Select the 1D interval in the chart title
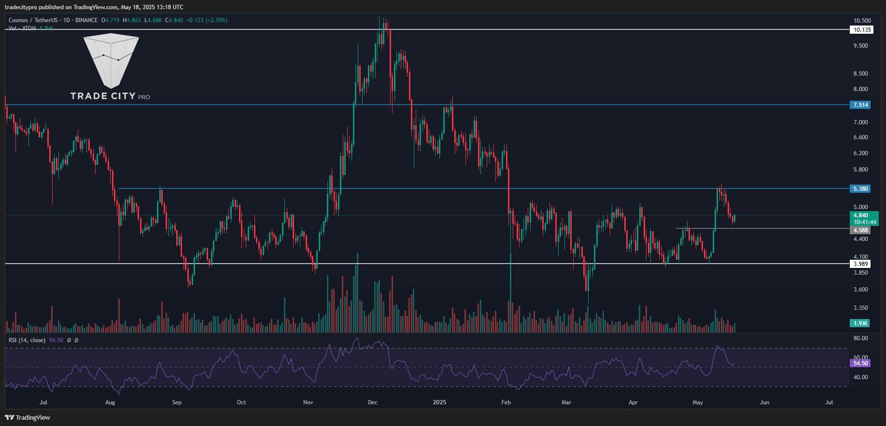Viewport: 886px width, 426px height. pyautogui.click(x=67, y=20)
